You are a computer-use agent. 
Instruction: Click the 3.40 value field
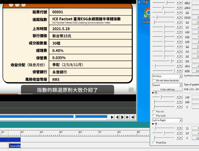(x=187, y=97)
